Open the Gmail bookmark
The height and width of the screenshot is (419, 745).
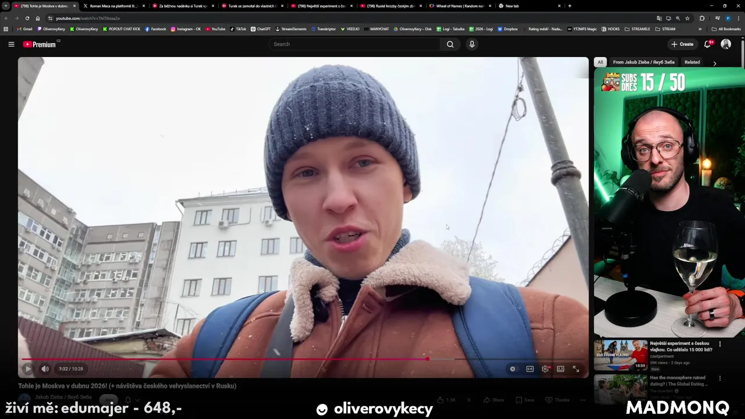pyautogui.click(x=24, y=29)
